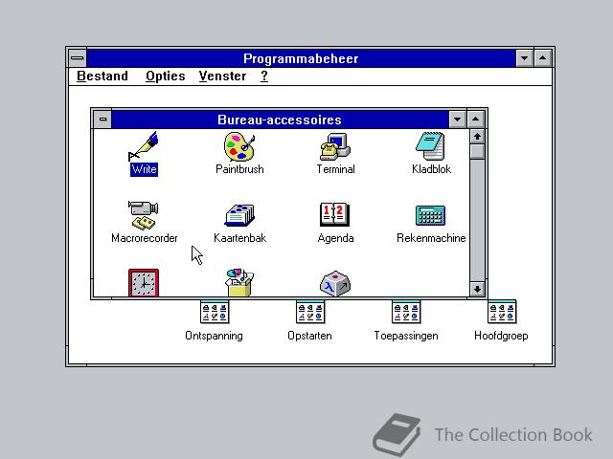Click the Programmabeheer title bar

point(301,58)
